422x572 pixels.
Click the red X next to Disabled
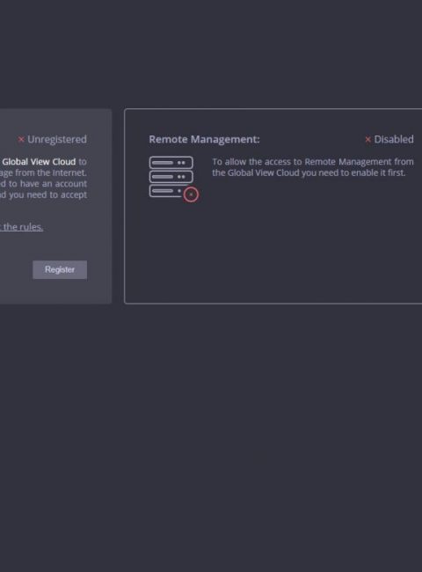point(367,139)
